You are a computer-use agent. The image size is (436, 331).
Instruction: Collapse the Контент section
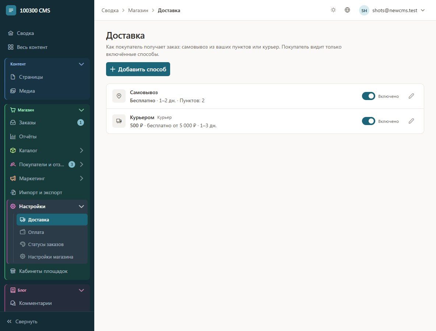click(81, 64)
